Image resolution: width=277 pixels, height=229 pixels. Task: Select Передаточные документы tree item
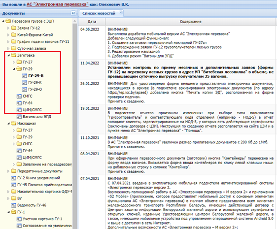click(40, 171)
